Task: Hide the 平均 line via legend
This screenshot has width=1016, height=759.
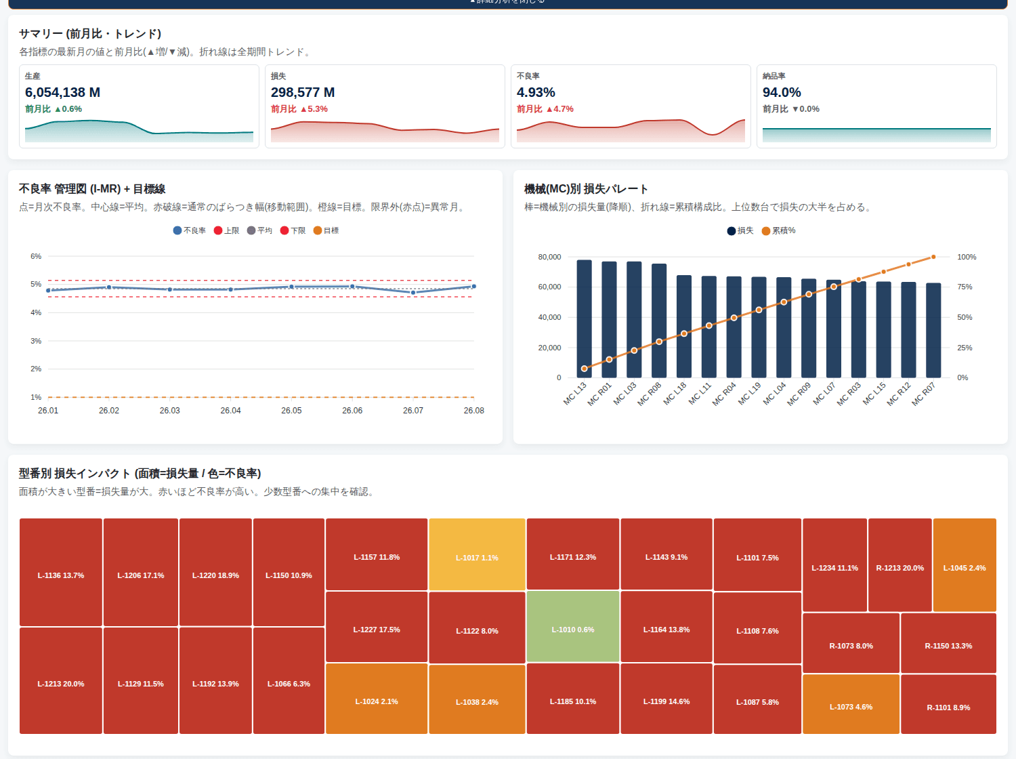Action: (259, 230)
